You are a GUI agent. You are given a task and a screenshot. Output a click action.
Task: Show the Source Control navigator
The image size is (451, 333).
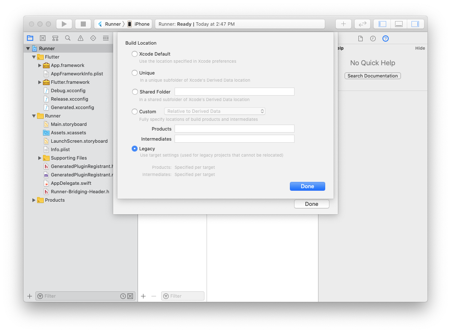click(x=42, y=38)
